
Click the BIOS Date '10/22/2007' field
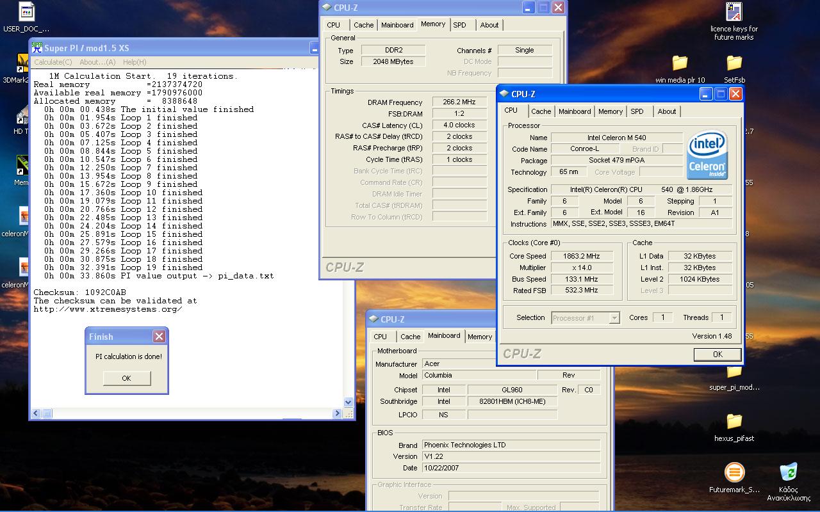[511, 468]
